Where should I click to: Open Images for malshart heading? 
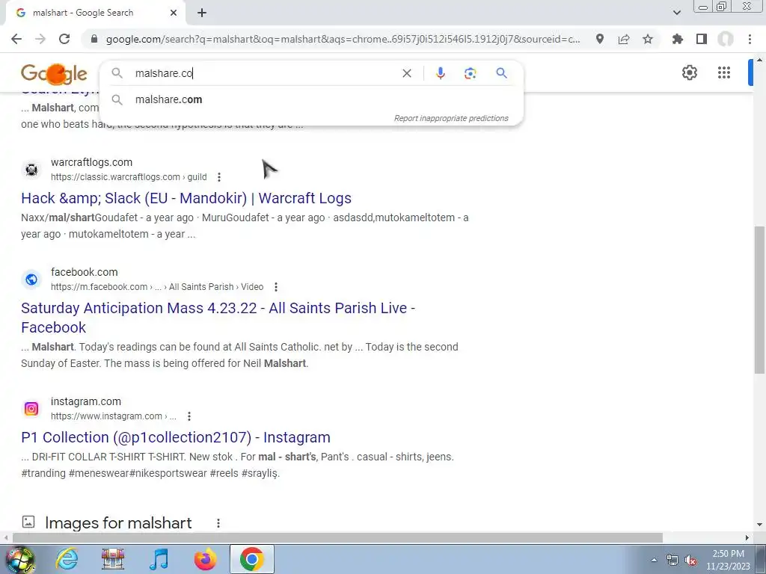(x=118, y=522)
